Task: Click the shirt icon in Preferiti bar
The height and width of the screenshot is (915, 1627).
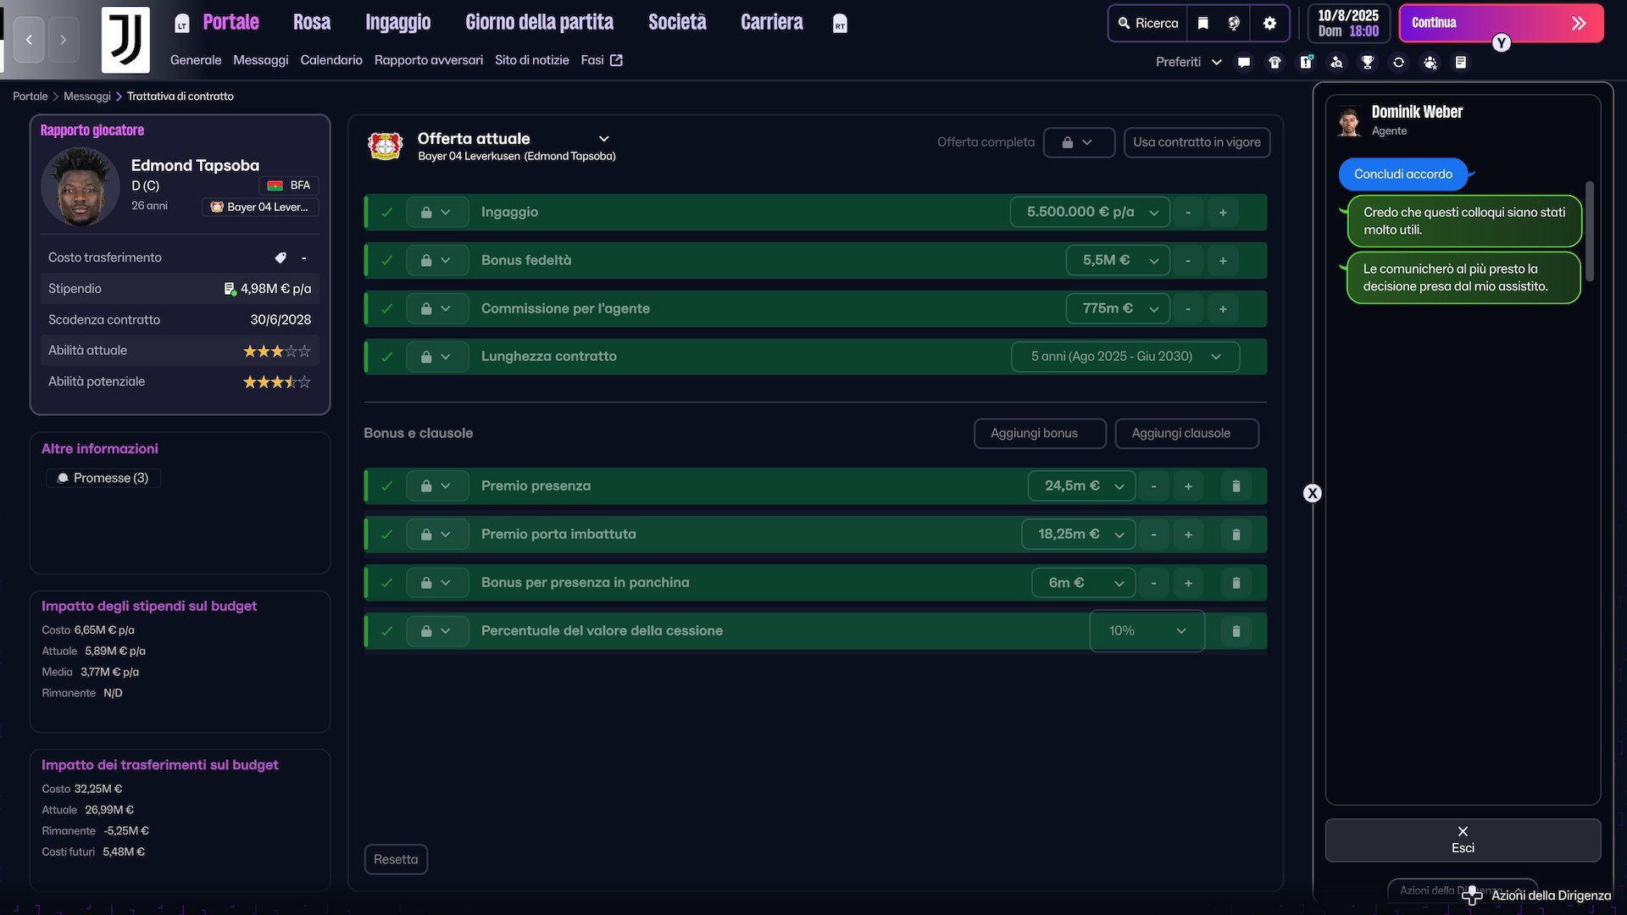Action: pyautogui.click(x=1274, y=62)
